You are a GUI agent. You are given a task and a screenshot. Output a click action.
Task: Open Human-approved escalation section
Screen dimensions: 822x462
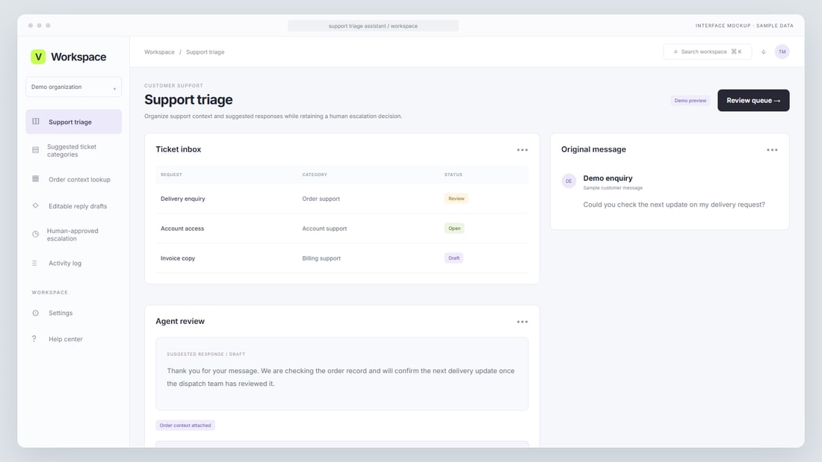(x=73, y=234)
